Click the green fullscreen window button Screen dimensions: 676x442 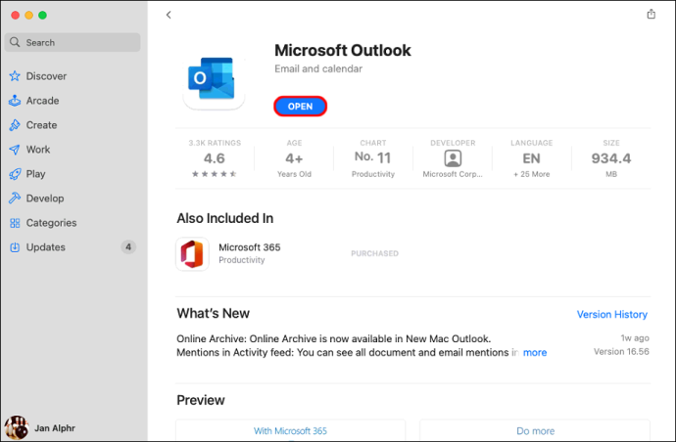point(42,15)
